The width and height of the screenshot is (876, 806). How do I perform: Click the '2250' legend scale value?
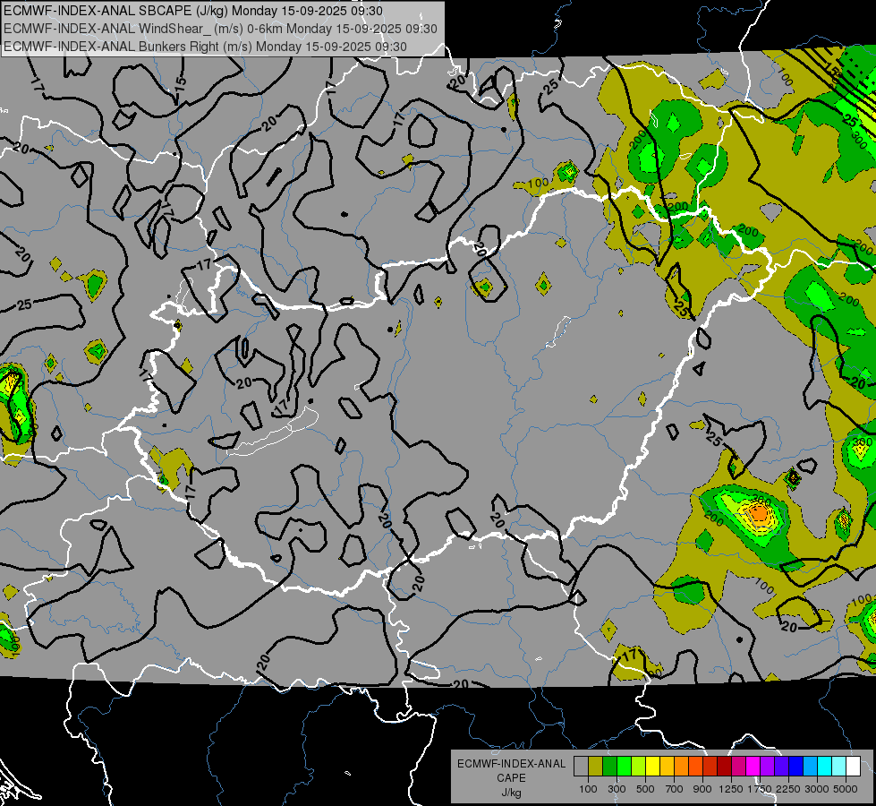tap(789, 789)
